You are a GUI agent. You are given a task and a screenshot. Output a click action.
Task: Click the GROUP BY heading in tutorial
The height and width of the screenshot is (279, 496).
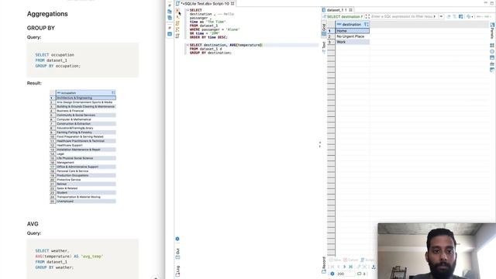pos(41,28)
